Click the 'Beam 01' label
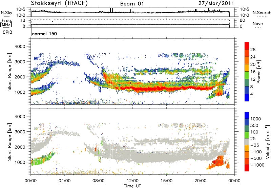Image resolution: width=271 pixels, height=188 pixels. click(132, 4)
